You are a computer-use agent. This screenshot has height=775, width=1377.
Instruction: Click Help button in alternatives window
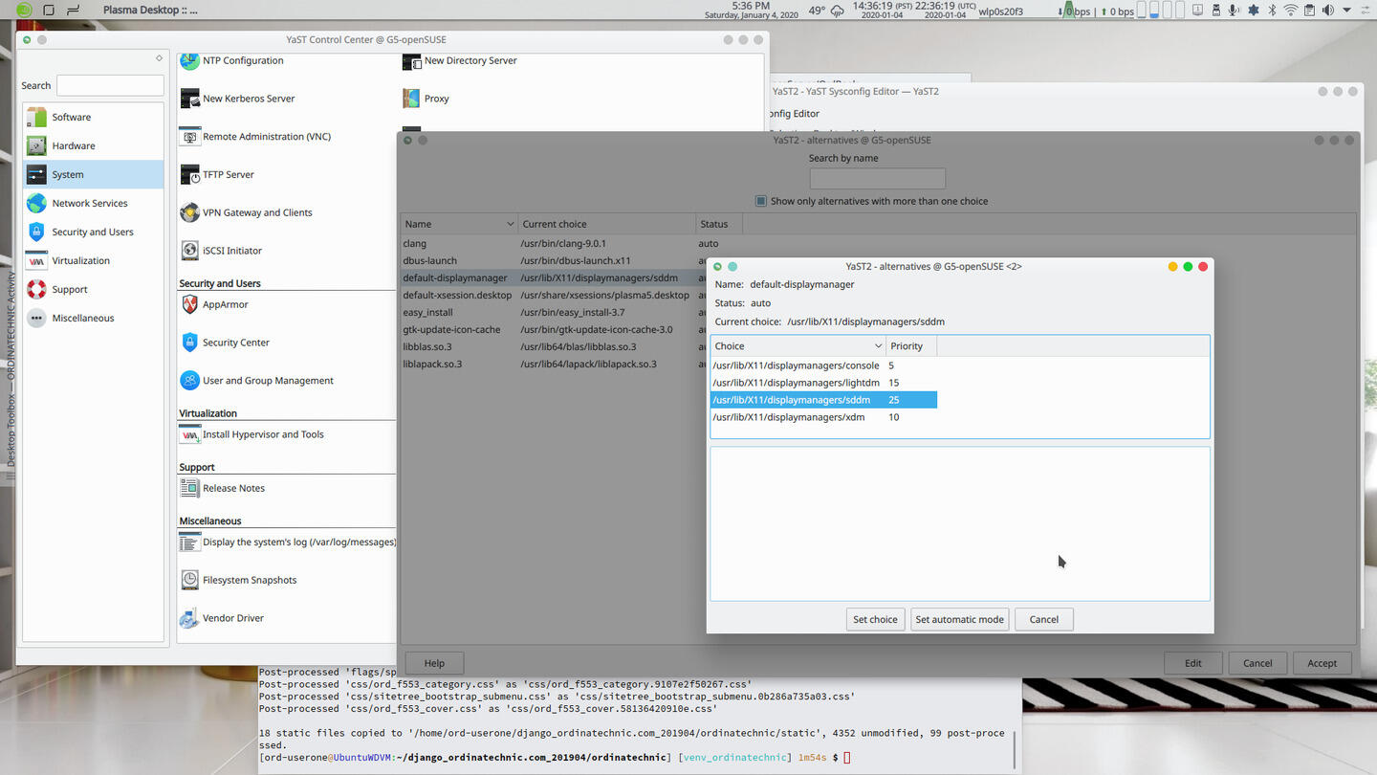(x=434, y=663)
